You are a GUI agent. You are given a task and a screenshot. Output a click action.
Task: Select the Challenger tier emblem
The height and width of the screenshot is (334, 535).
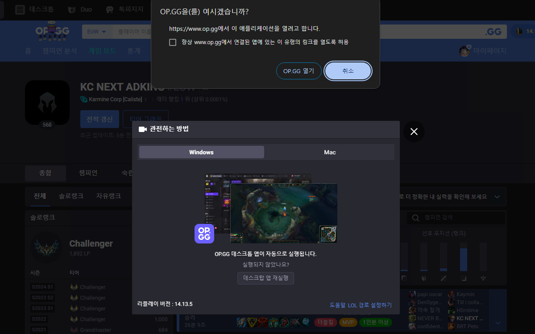click(46, 248)
